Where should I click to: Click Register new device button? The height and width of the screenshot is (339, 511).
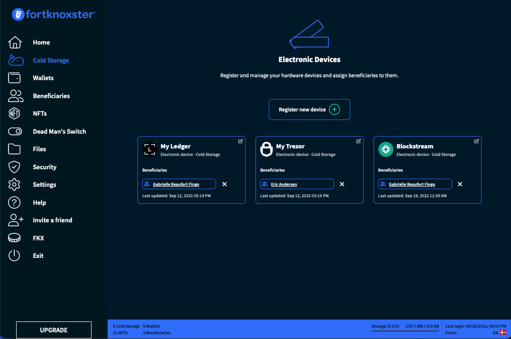[x=309, y=110]
